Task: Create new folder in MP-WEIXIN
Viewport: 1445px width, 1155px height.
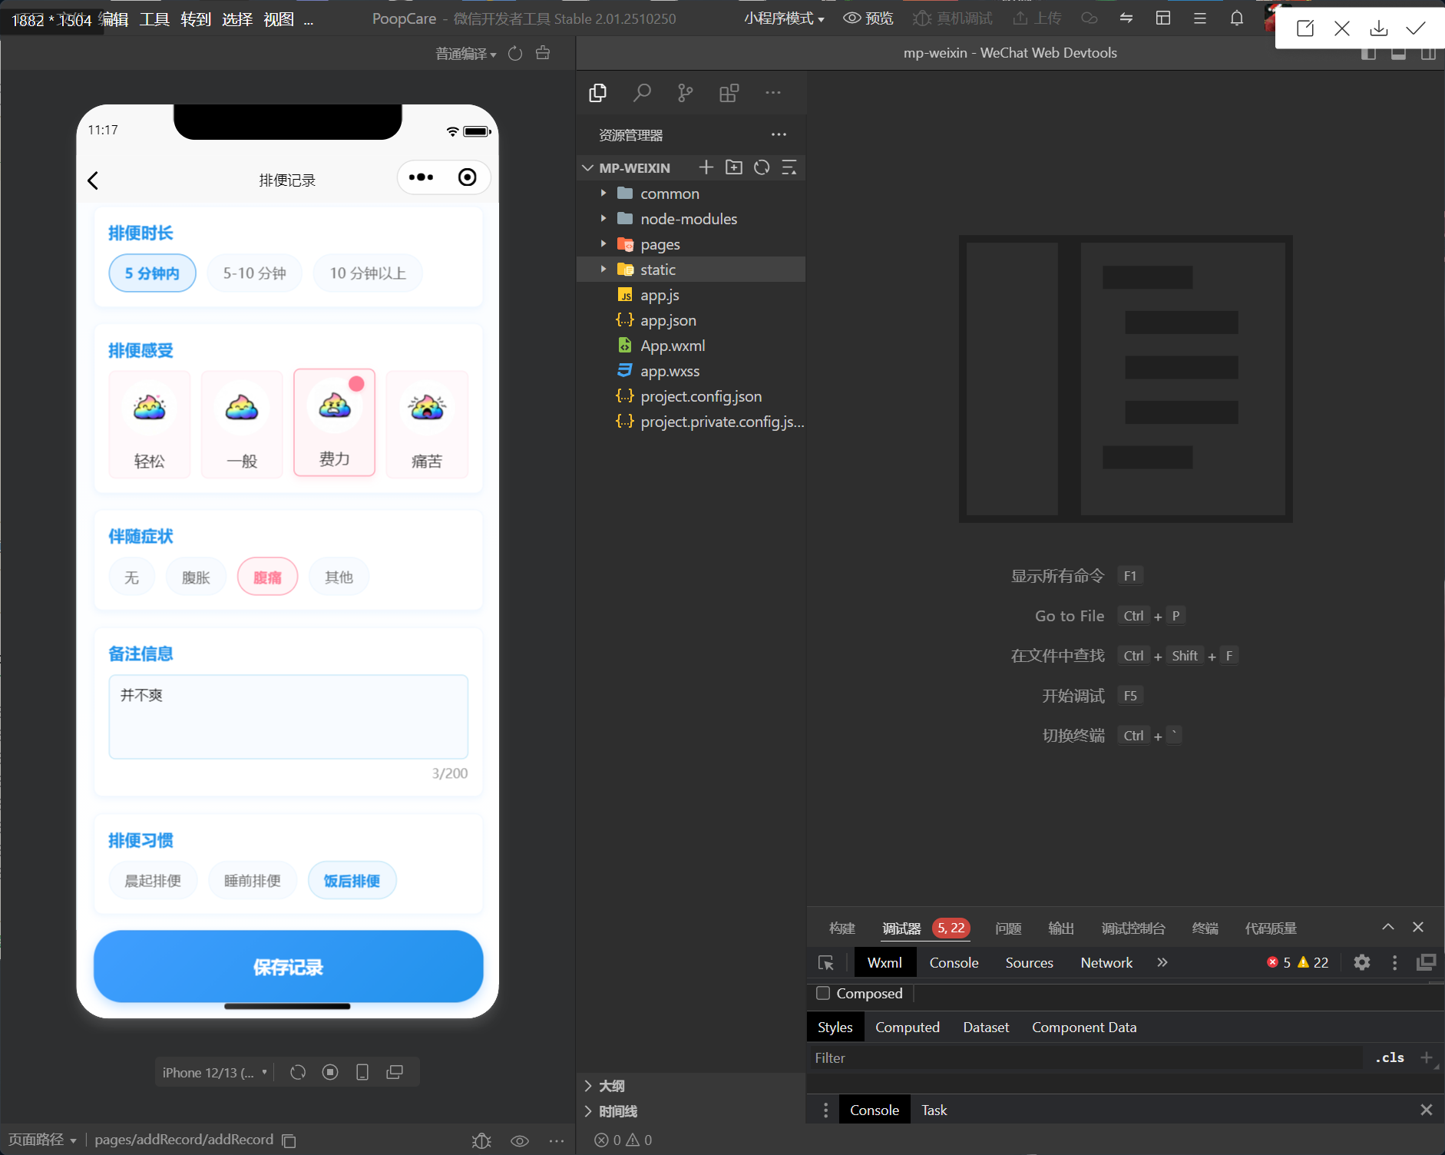Action: pos(734,167)
